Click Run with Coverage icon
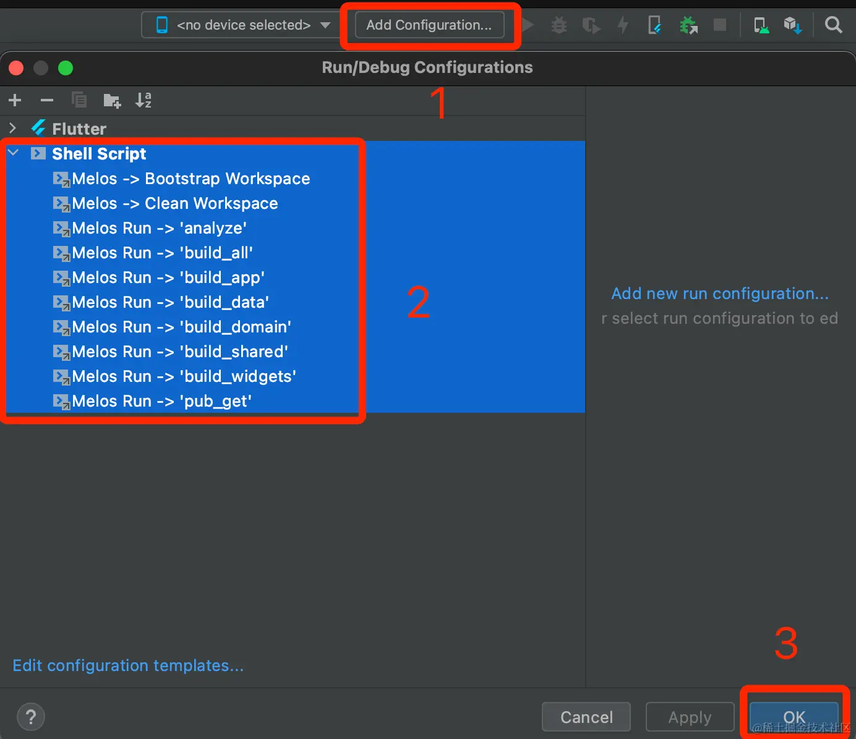The image size is (856, 739). pyautogui.click(x=591, y=25)
